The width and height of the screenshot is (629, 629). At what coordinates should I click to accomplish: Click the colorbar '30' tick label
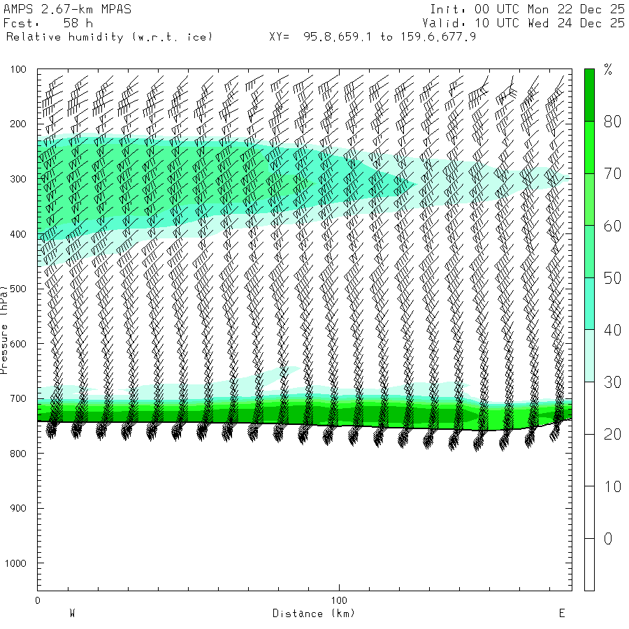(x=612, y=382)
